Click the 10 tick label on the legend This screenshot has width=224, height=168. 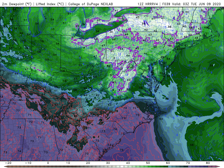tap(68, 163)
